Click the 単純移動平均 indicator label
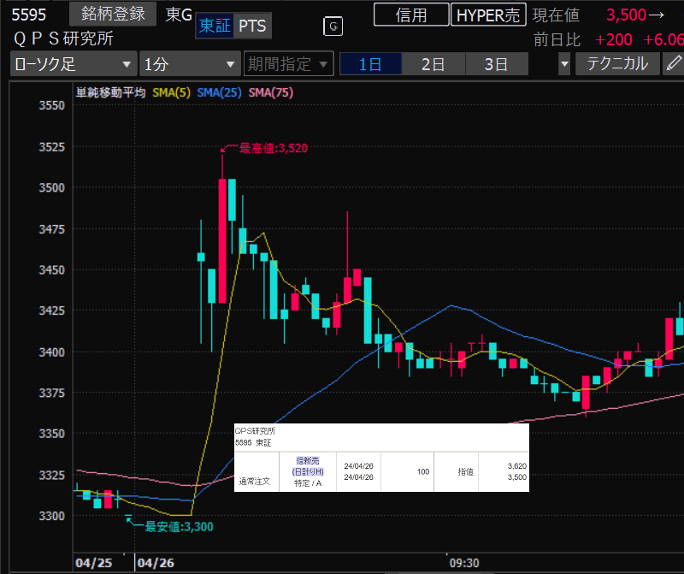Viewport: 684px width, 574px height. [x=110, y=92]
